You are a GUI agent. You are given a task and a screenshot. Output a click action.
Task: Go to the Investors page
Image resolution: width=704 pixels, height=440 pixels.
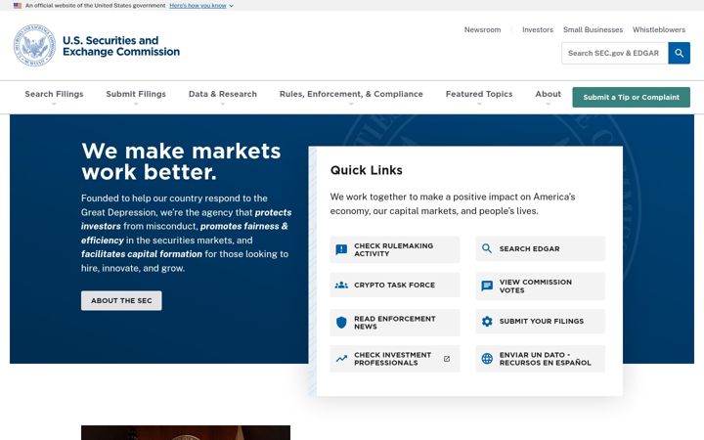click(x=538, y=29)
